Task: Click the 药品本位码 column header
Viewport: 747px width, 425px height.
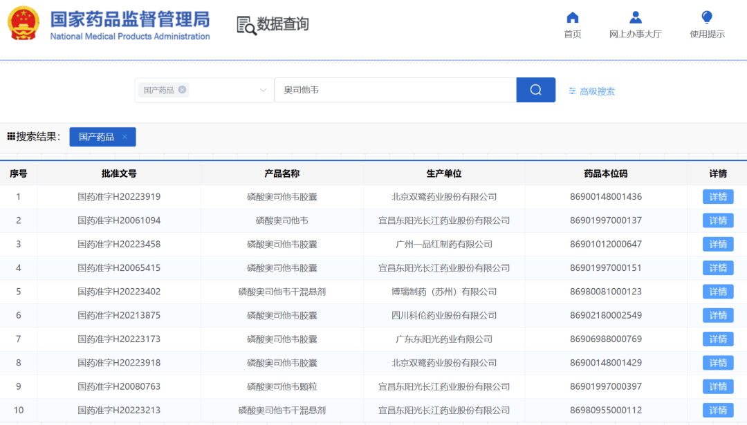Action: (x=606, y=173)
